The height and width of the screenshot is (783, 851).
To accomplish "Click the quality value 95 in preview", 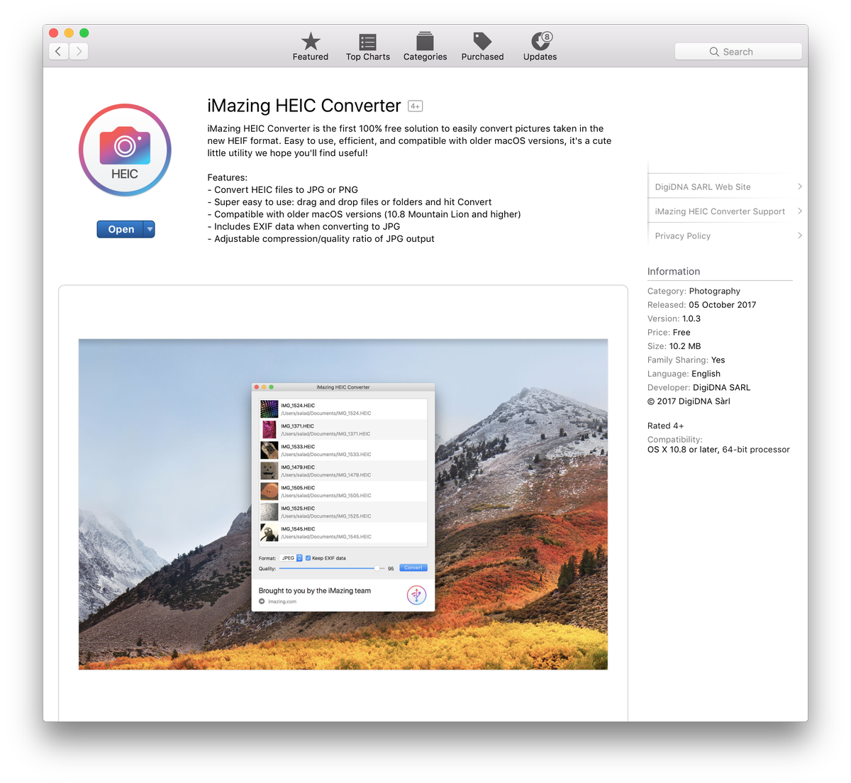I will coord(391,569).
